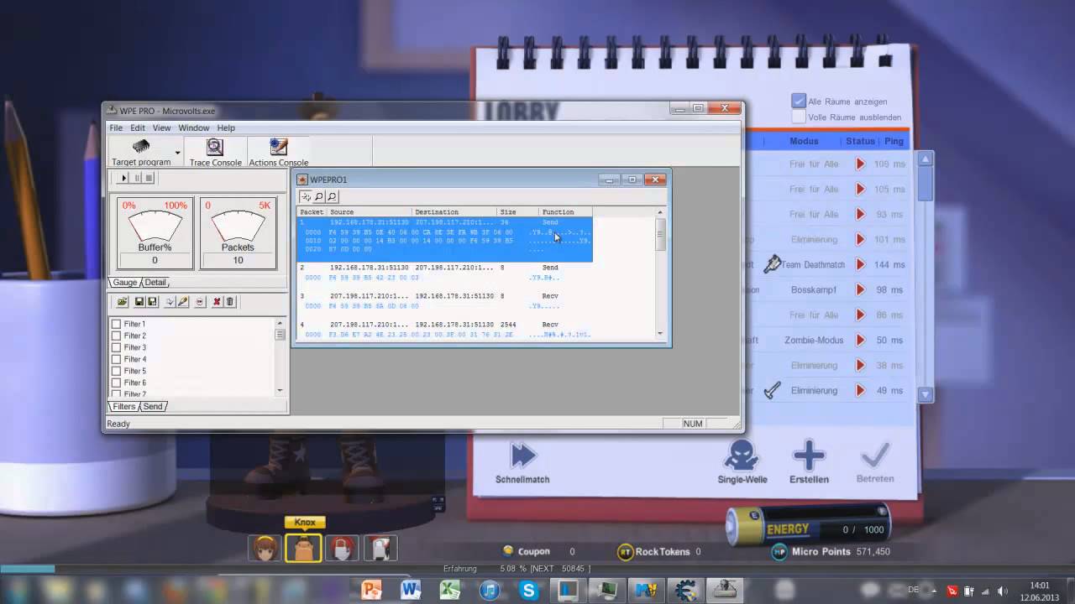Image resolution: width=1075 pixels, height=604 pixels.
Task: Start logging with the play button
Action: click(124, 178)
